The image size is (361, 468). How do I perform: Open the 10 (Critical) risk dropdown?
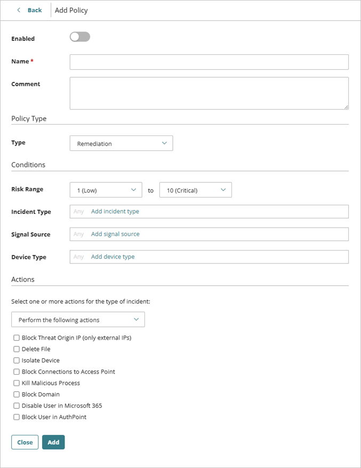click(x=195, y=190)
